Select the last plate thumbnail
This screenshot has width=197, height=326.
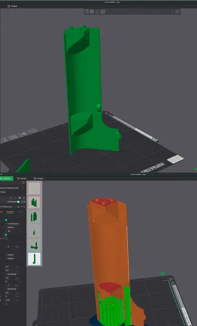point(34,259)
